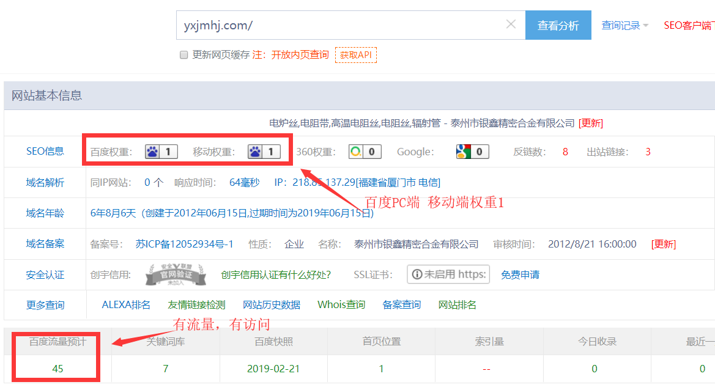
Task: Open the 网站排名 link
Action: (x=457, y=305)
